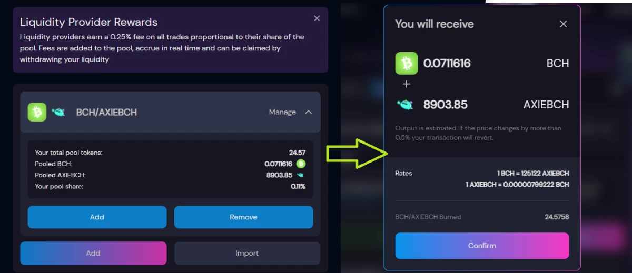Image resolution: width=632 pixels, height=273 pixels.
Task: Click the plus sign between received tokens
Action: point(406,84)
